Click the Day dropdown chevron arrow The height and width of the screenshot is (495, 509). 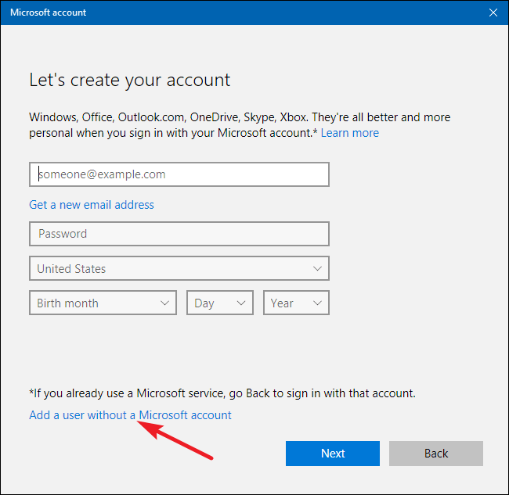(x=241, y=303)
